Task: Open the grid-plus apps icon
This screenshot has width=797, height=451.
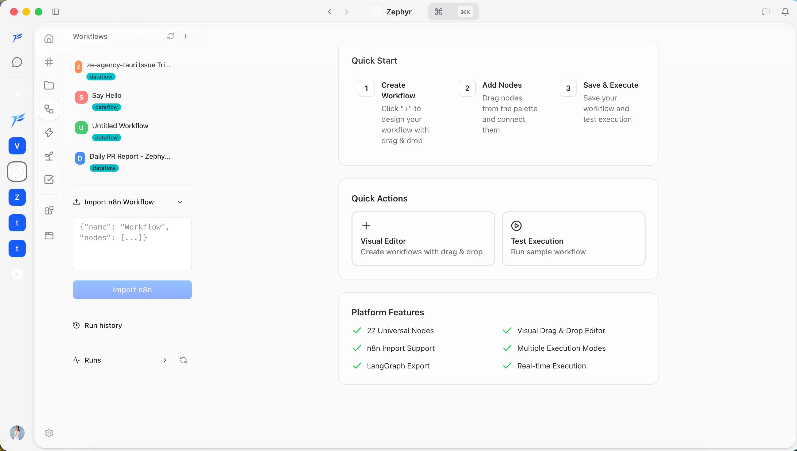Action: [x=49, y=210]
